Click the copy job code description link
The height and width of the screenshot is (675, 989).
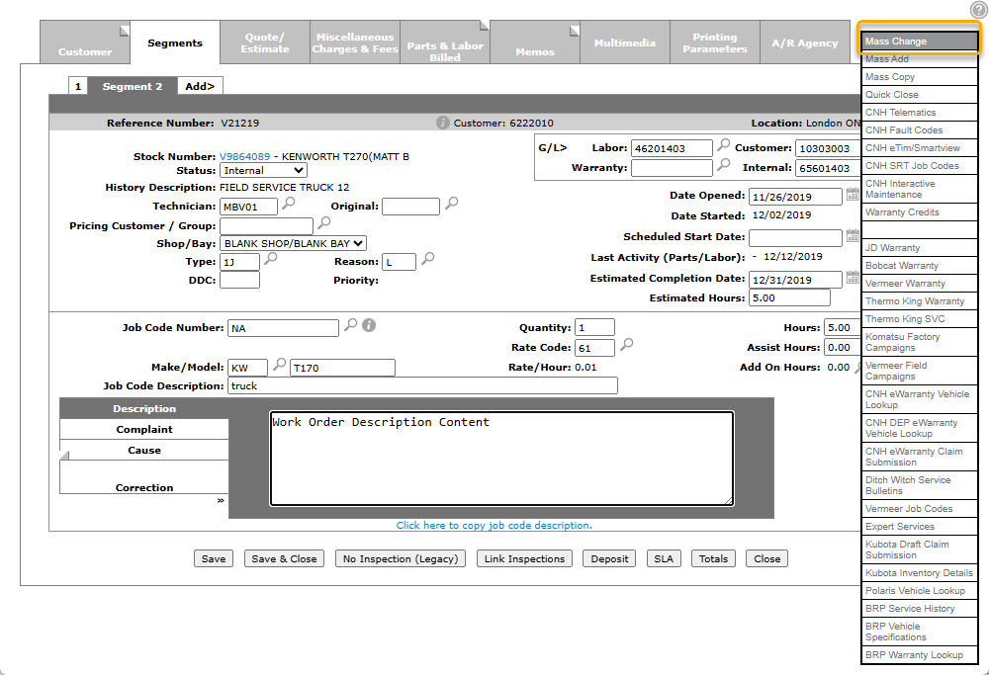[494, 526]
